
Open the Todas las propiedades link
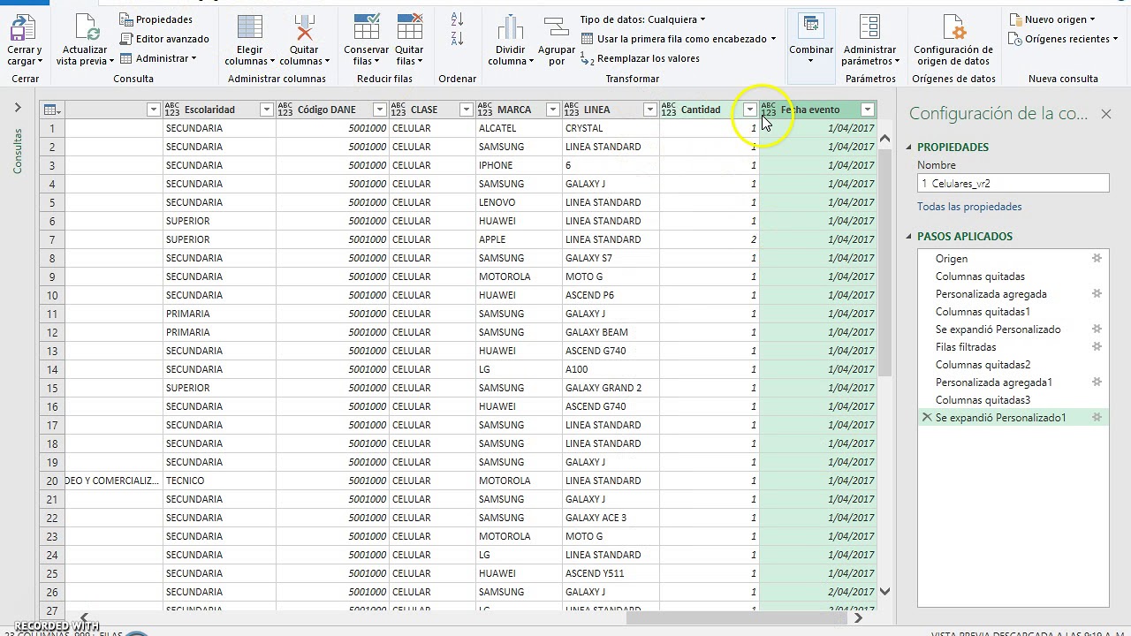[x=969, y=207]
